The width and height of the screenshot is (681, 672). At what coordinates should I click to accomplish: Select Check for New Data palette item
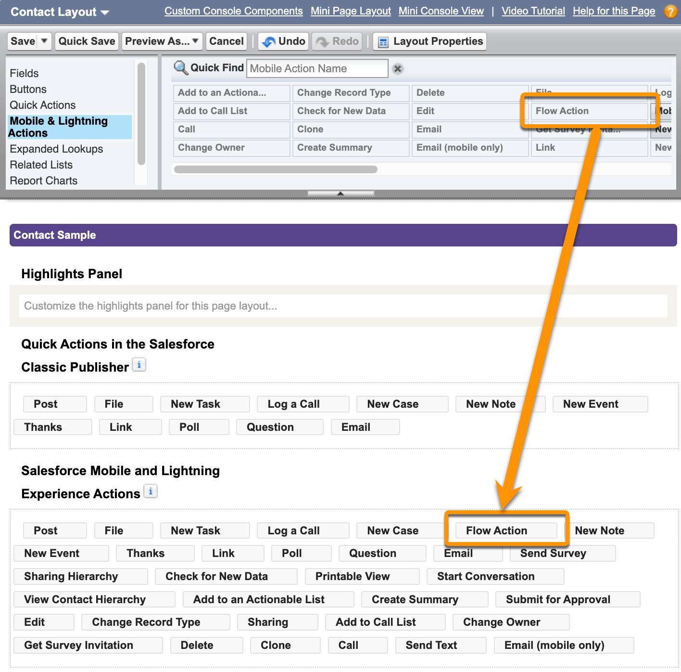click(x=351, y=111)
